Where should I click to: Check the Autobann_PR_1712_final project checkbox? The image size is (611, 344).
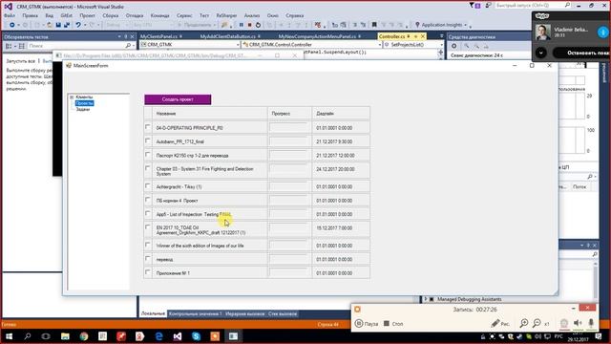point(148,140)
